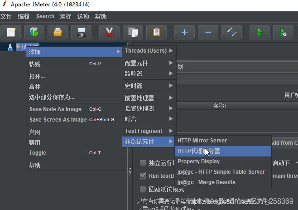This screenshot has height=210, width=298.
Task: Choose 帮助 at bottom of context menu
Action: tap(74, 165)
